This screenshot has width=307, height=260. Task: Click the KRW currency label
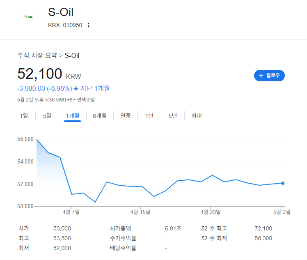[73, 76]
